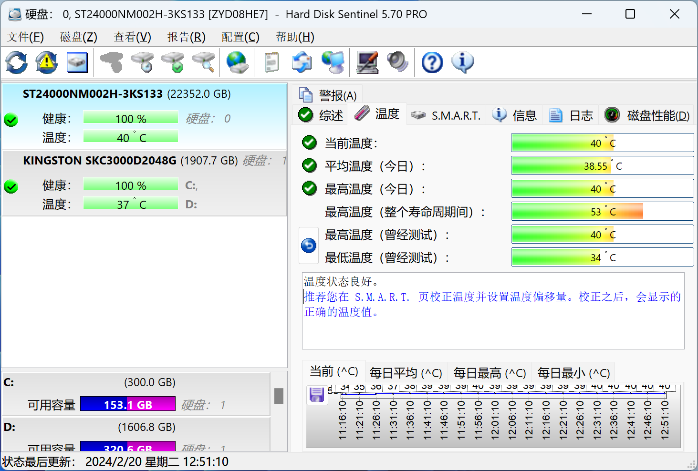Click the C: free space 153.1 GB bar

tap(128, 404)
